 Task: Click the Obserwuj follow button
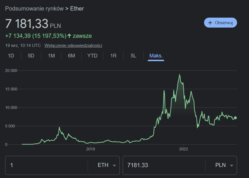[221, 23]
